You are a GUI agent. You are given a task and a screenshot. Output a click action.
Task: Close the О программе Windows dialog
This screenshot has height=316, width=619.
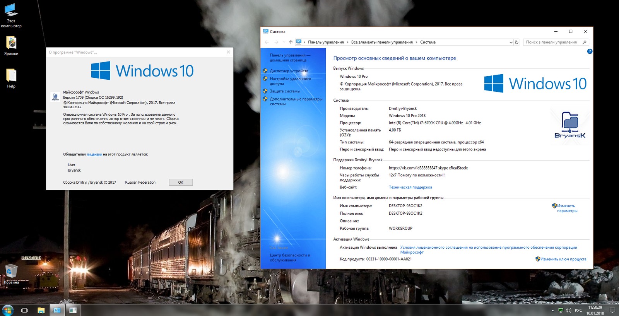228,52
